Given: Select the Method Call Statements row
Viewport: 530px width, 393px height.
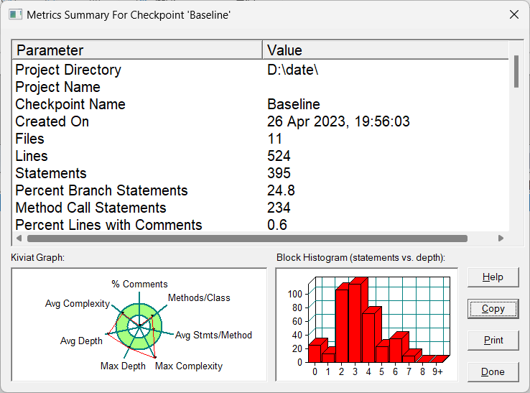Looking at the screenshot, I should click(x=260, y=208).
